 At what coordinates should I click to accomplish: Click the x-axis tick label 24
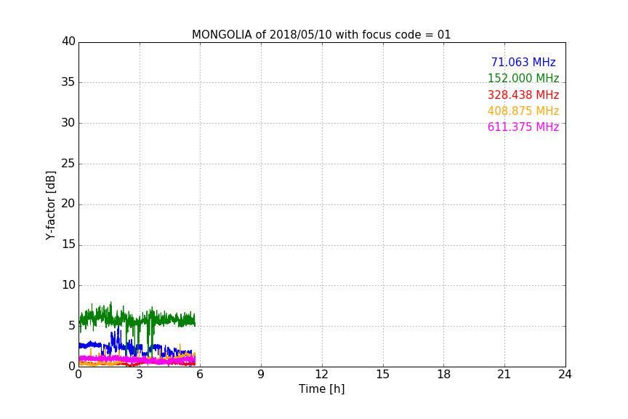[565, 375]
